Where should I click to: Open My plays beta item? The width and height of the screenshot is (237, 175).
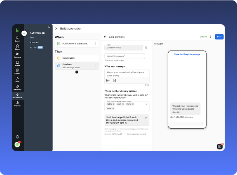pyautogui.click(x=36, y=47)
